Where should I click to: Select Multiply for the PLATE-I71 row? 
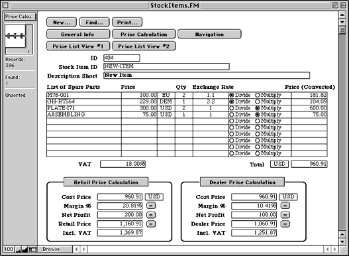coord(258,108)
